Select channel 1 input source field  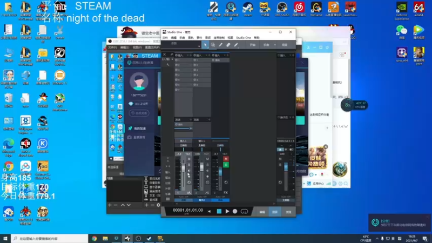tap(183, 141)
